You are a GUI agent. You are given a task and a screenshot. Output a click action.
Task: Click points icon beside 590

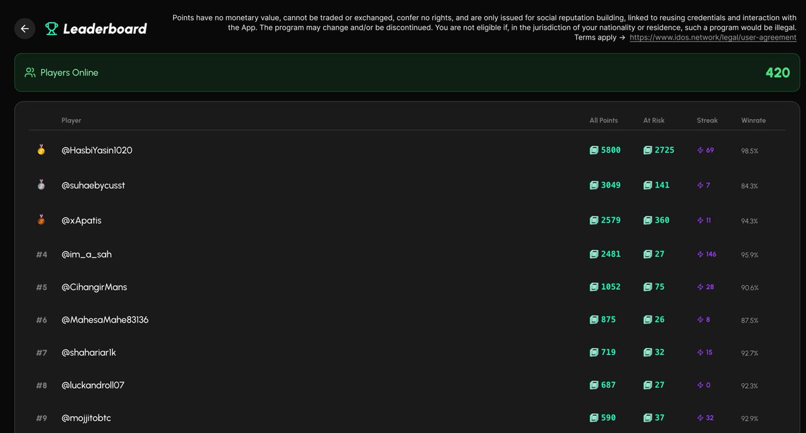[594, 418]
